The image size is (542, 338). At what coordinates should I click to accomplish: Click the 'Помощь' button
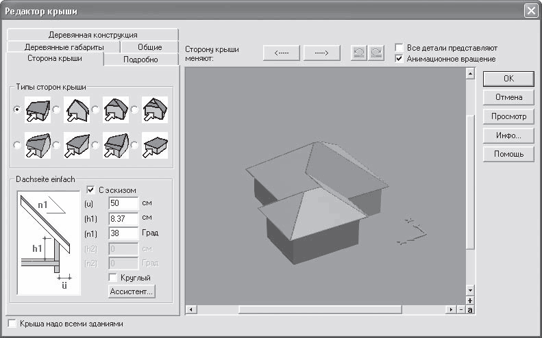(x=508, y=154)
